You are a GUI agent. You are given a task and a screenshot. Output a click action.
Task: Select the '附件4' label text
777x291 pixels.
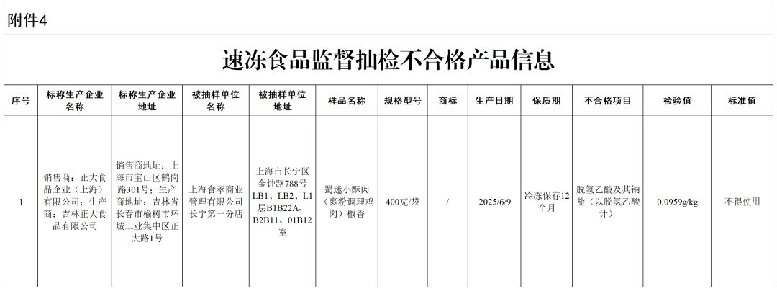(27, 20)
